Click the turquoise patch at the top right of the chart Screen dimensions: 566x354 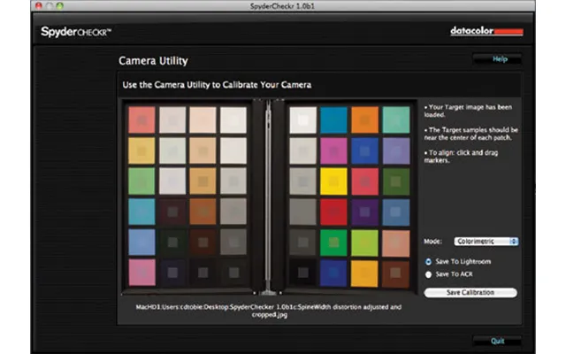click(x=396, y=119)
